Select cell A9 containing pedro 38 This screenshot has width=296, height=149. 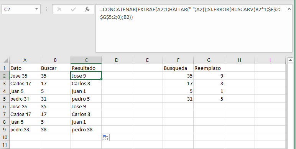[x=25, y=129]
